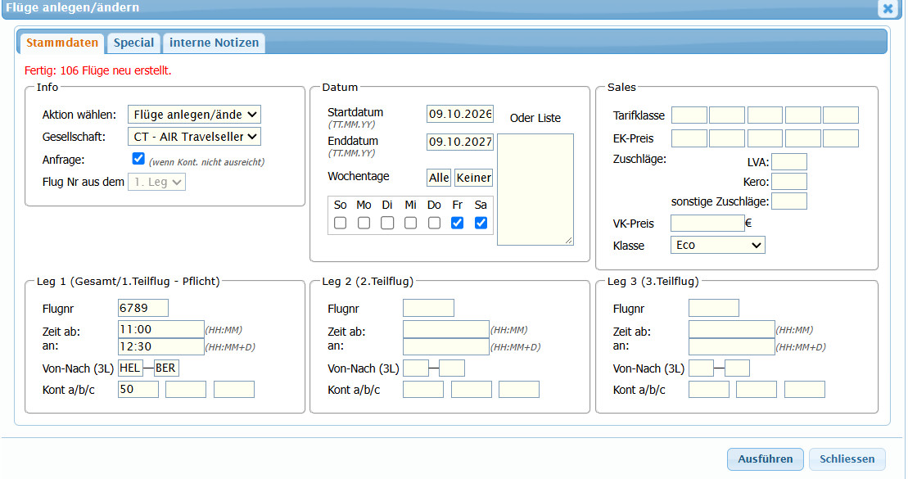
Task: Check the Di weekday checkbox
Action: click(x=387, y=223)
